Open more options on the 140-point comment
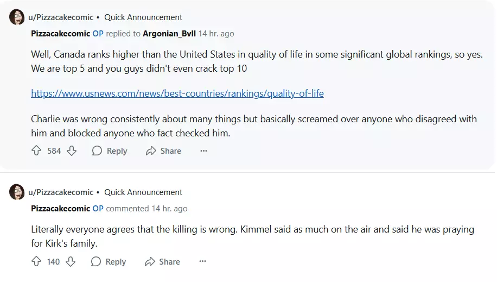The image size is (497, 282). pos(202,262)
